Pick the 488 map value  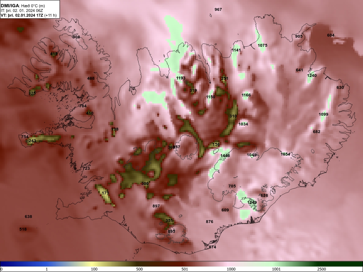point(91,78)
